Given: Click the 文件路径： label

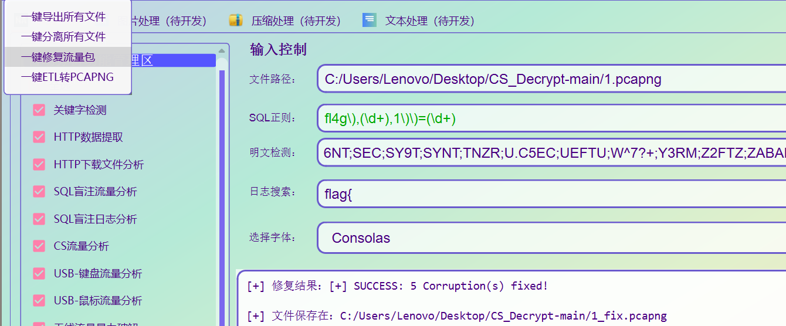Looking at the screenshot, I should (x=273, y=79).
